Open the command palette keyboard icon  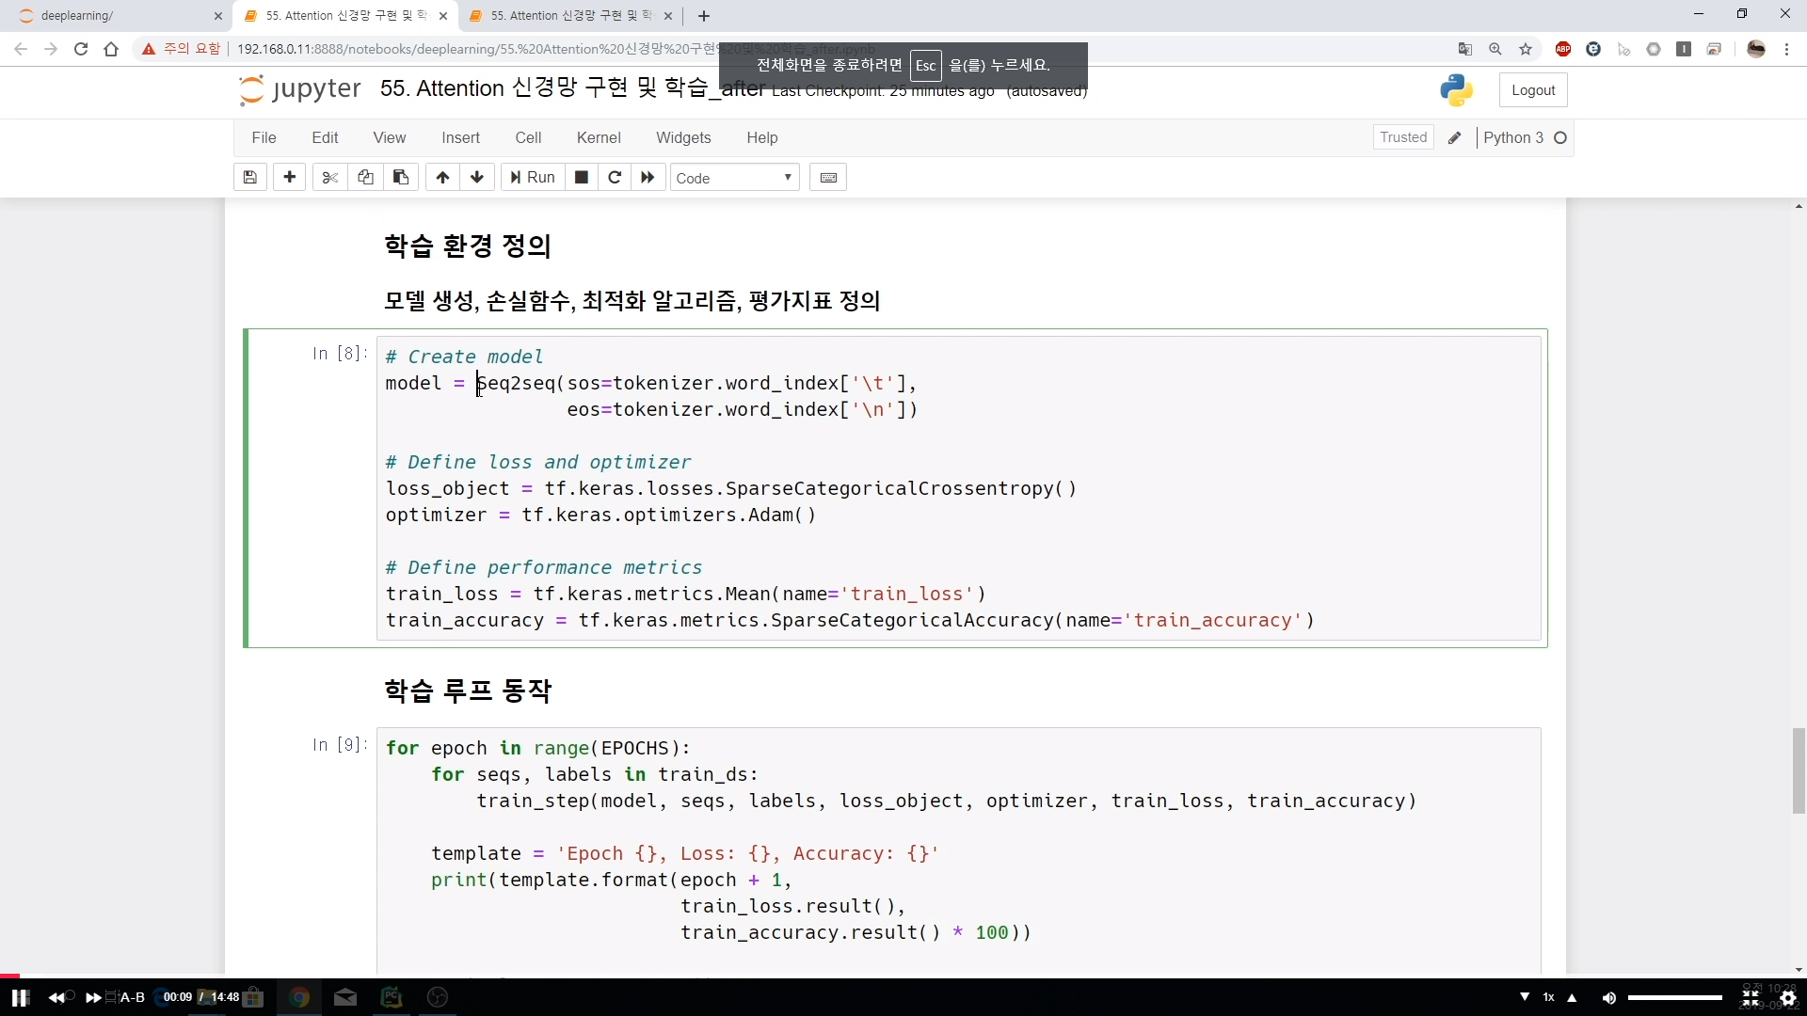828,178
